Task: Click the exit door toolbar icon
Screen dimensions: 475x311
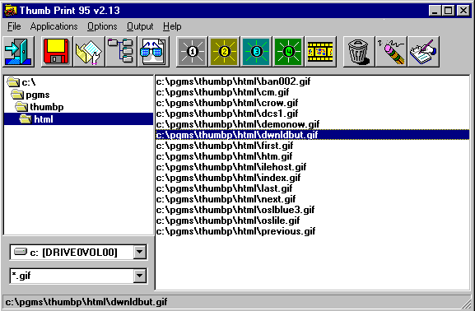Action: coord(18,52)
